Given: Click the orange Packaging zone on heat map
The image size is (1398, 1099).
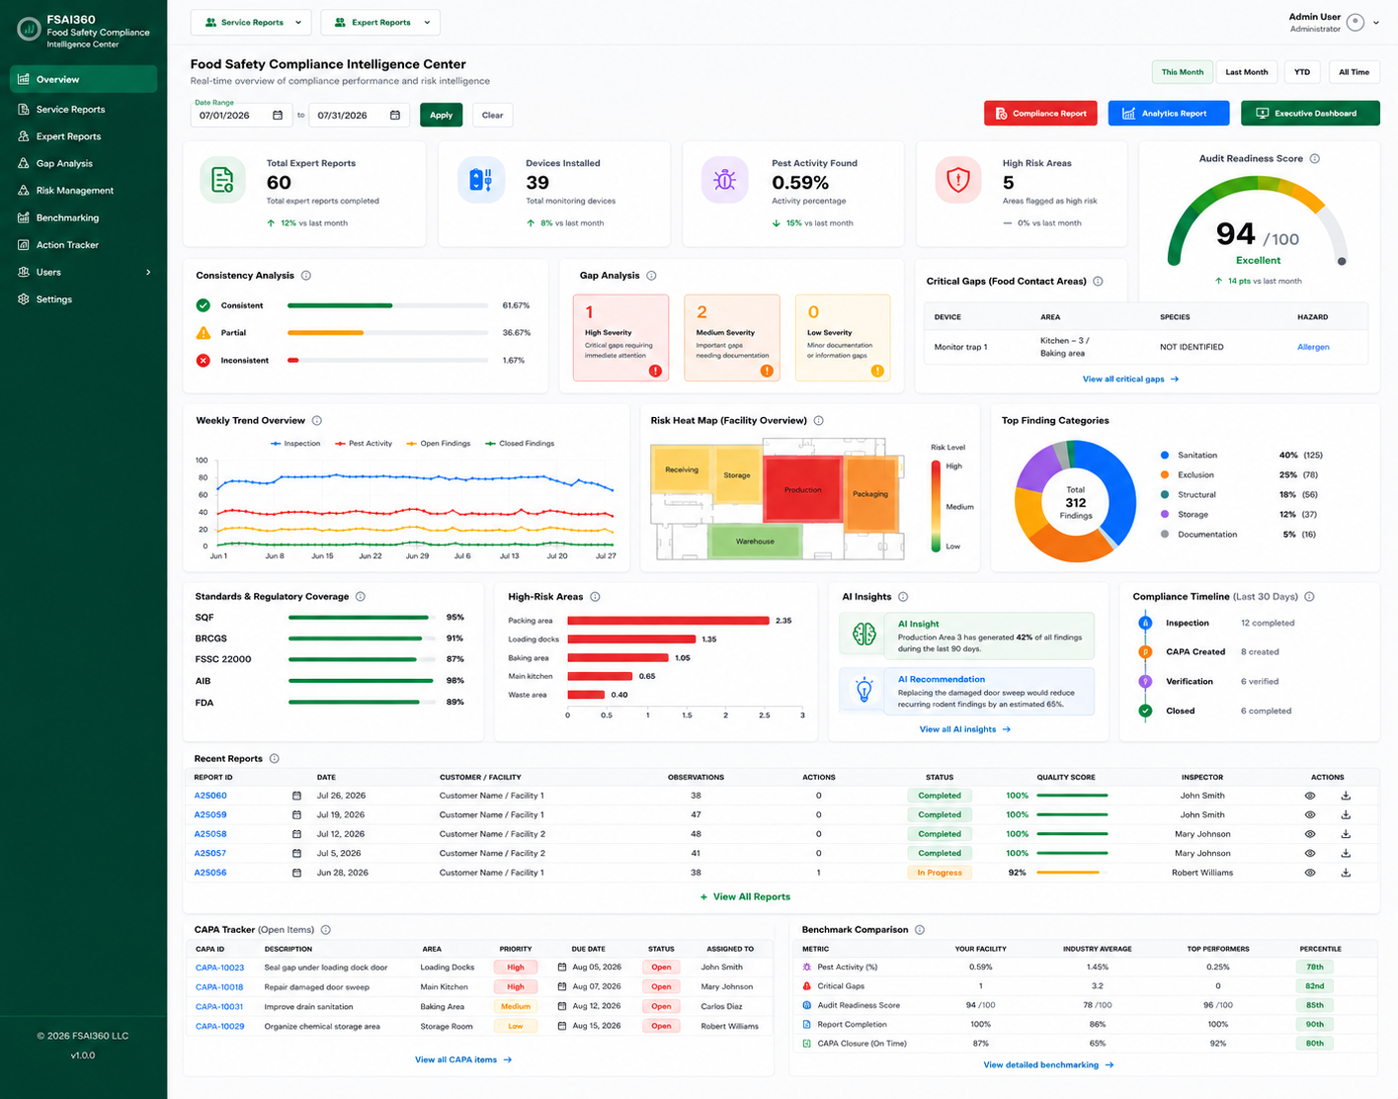Looking at the screenshot, I should 870,493.
